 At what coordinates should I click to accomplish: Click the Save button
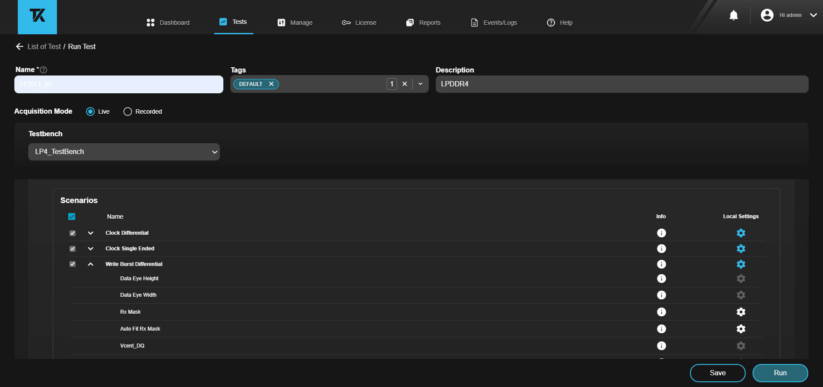[x=717, y=373]
